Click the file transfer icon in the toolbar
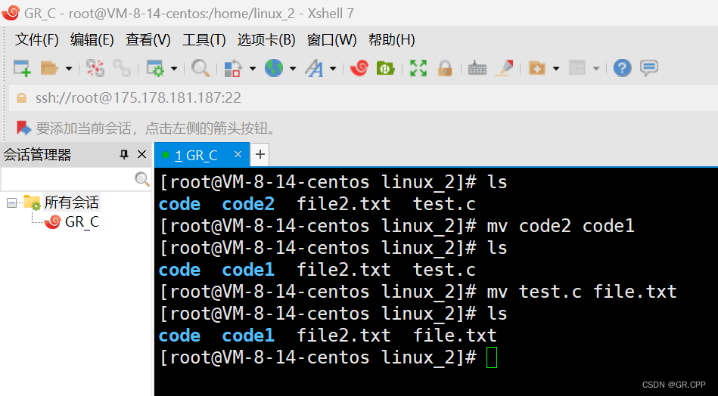 (x=232, y=69)
